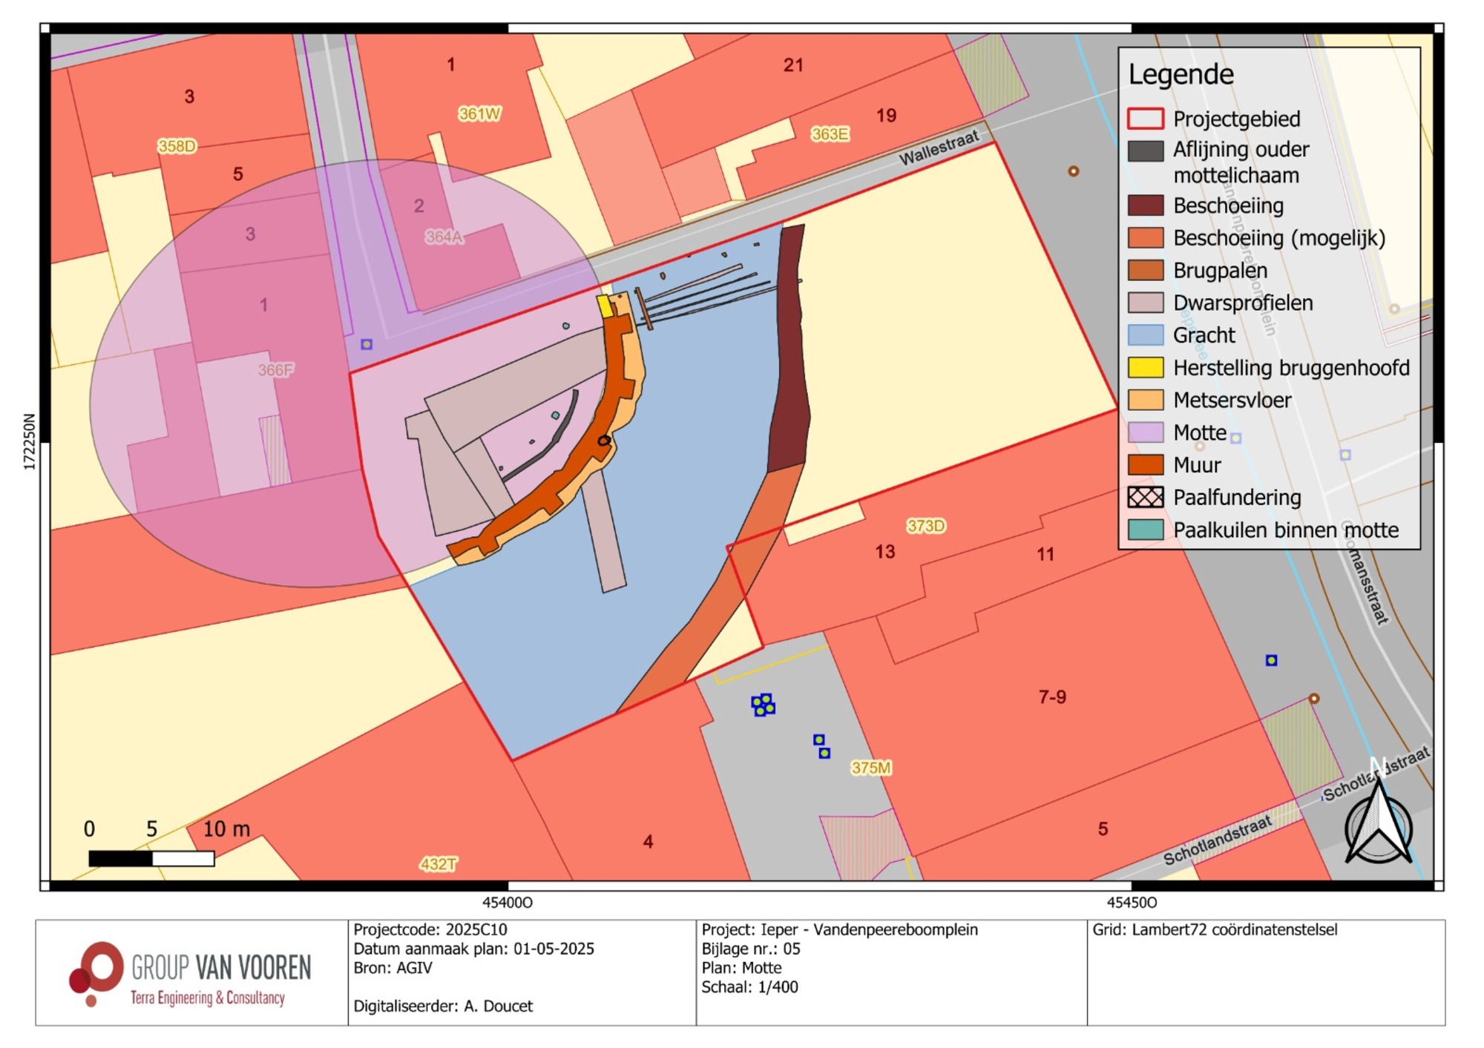Click the Dwarsprofielen legend swatch

(x=1146, y=303)
